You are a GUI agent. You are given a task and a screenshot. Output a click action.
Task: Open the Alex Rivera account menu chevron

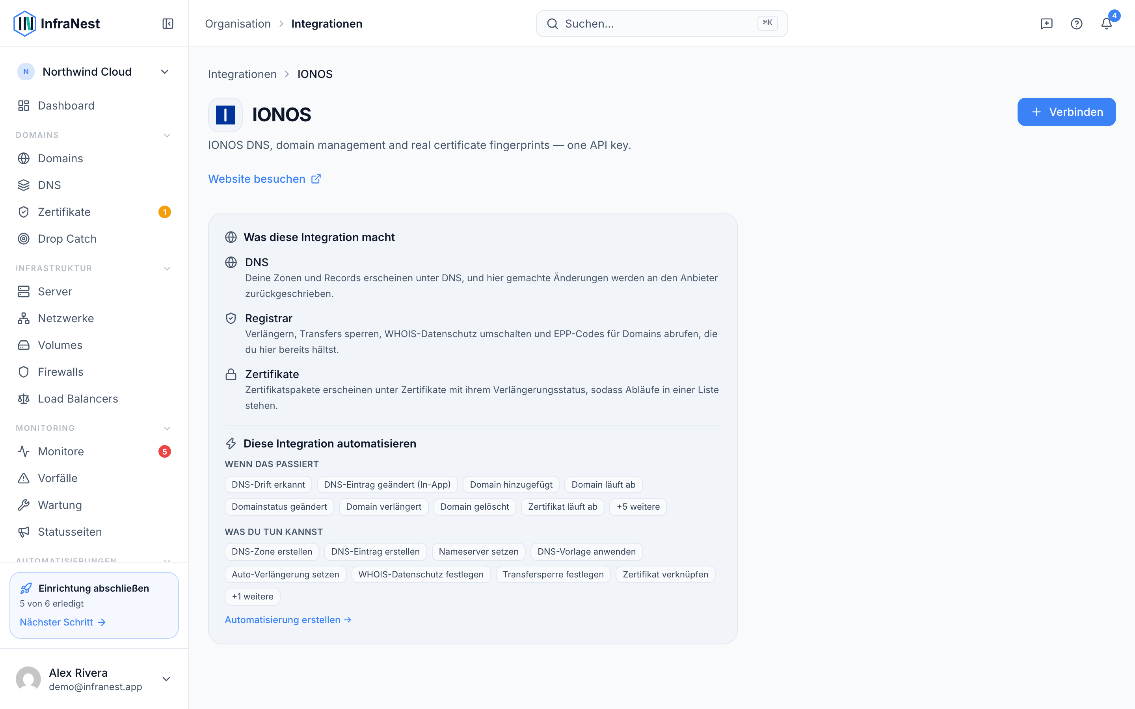click(x=166, y=679)
